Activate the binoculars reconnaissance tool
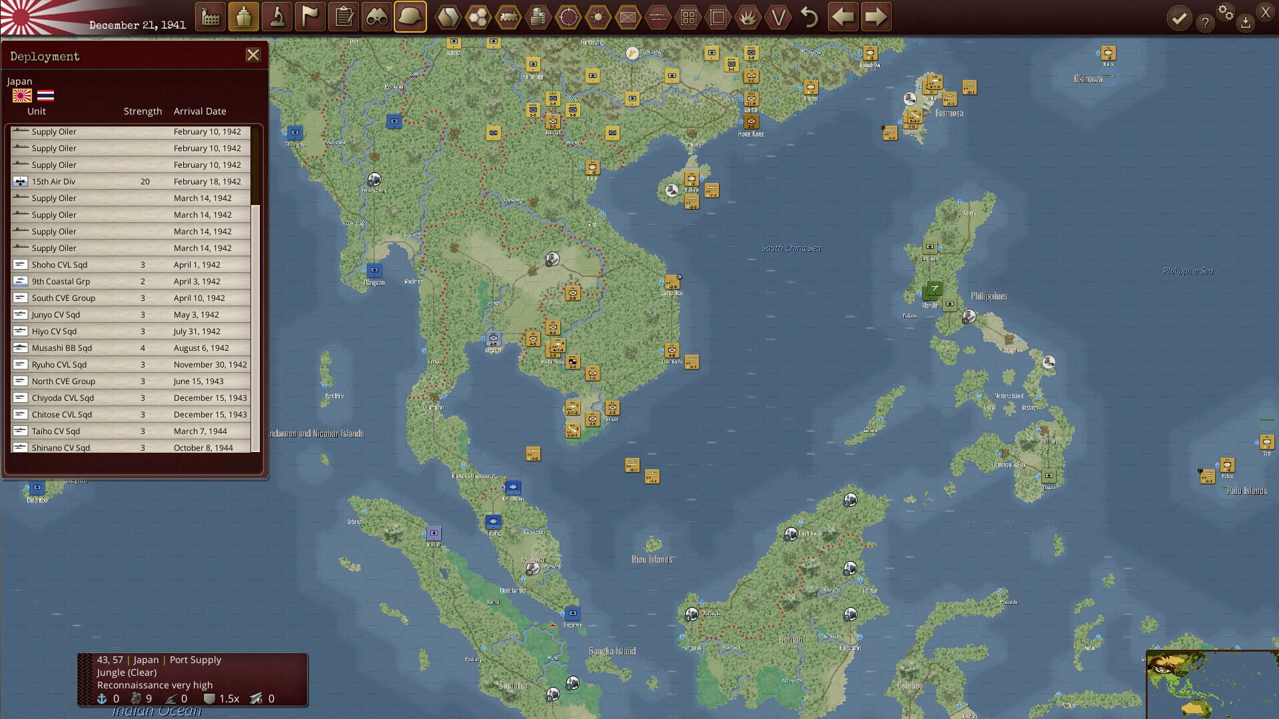1279x719 pixels. click(376, 17)
